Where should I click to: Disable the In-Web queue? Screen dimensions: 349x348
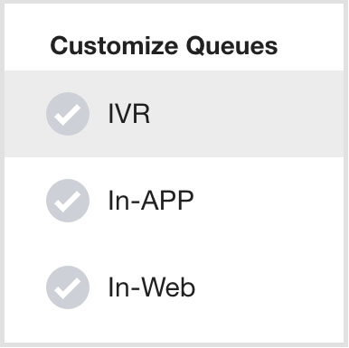pyautogui.click(x=68, y=287)
